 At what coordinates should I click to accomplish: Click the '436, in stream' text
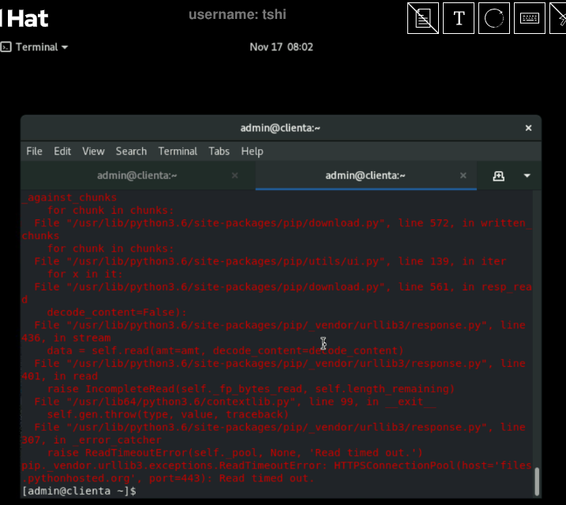point(66,338)
